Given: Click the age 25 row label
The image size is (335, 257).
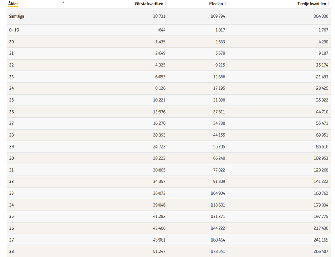Looking at the screenshot, I should tap(11, 100).
